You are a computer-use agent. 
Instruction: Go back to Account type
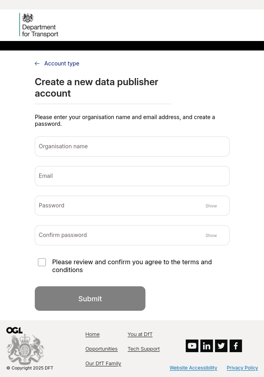tap(62, 63)
